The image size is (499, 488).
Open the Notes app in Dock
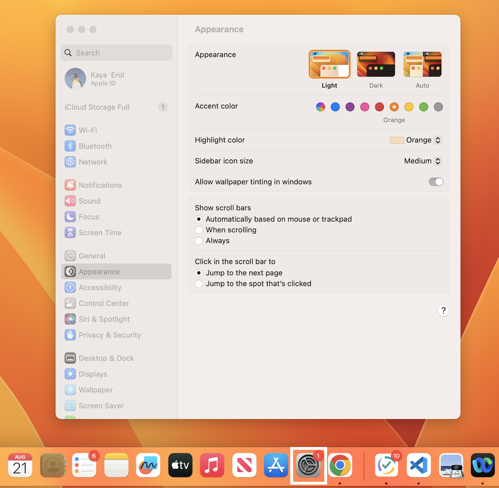116,465
